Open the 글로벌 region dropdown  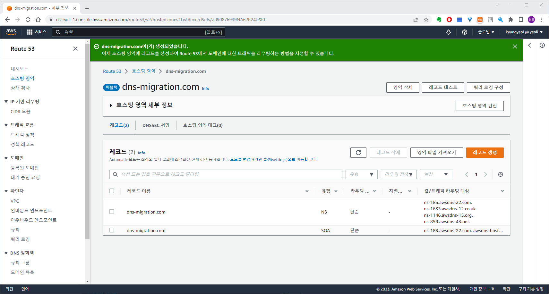click(486, 32)
